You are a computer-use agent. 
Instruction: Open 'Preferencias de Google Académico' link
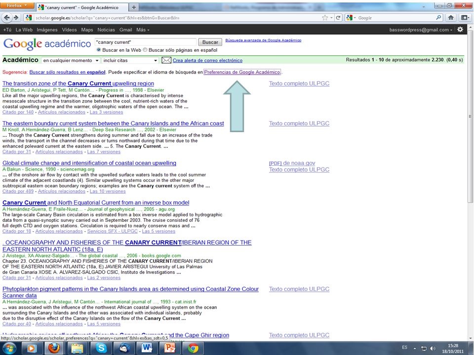tap(242, 72)
